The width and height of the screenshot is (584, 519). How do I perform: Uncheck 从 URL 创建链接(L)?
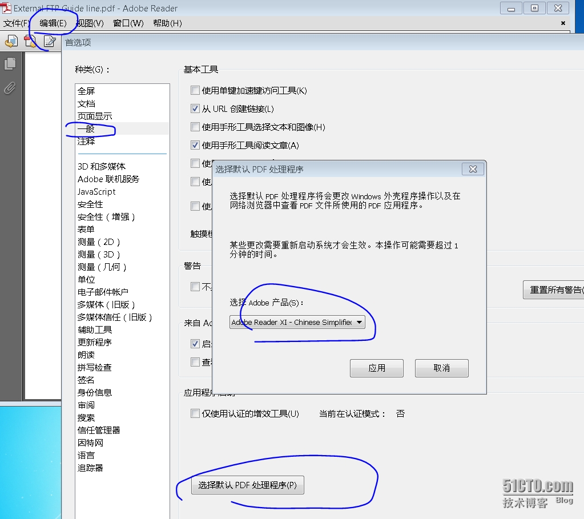[195, 108]
